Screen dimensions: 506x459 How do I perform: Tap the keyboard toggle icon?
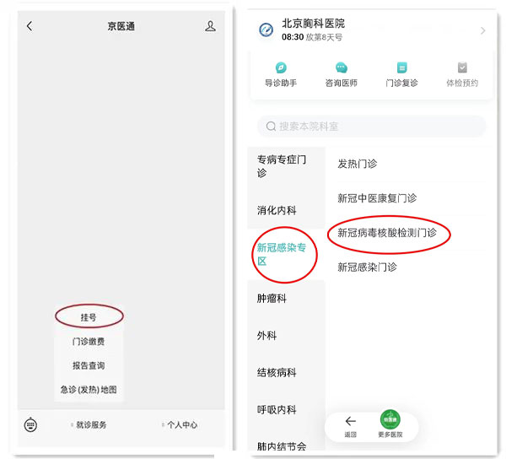tap(31, 424)
